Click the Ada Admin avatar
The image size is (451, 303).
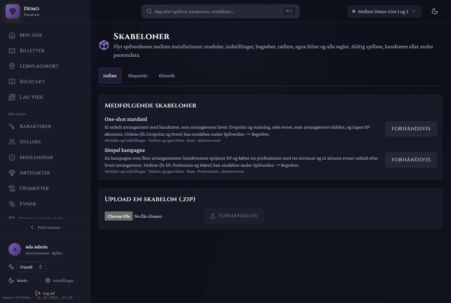pos(15,249)
